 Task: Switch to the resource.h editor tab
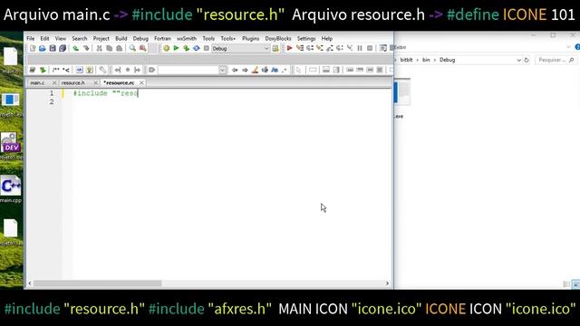click(x=73, y=82)
